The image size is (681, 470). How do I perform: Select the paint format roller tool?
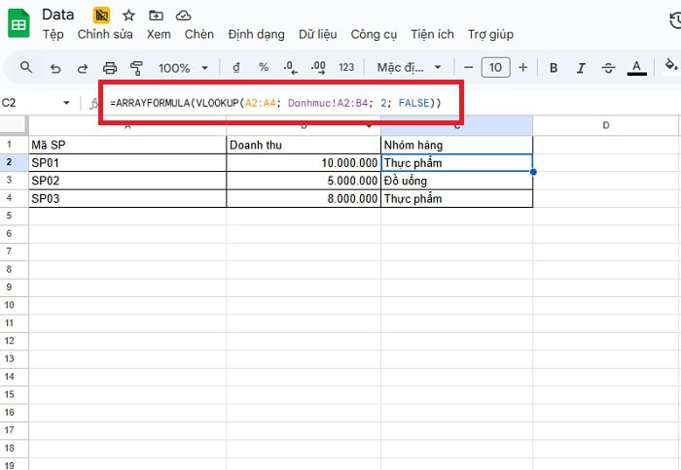(136, 68)
